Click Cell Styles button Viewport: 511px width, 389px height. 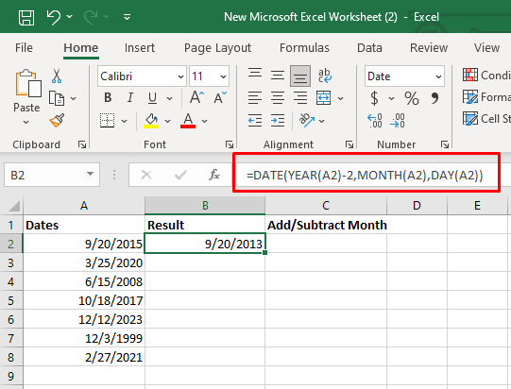pyautogui.click(x=486, y=119)
